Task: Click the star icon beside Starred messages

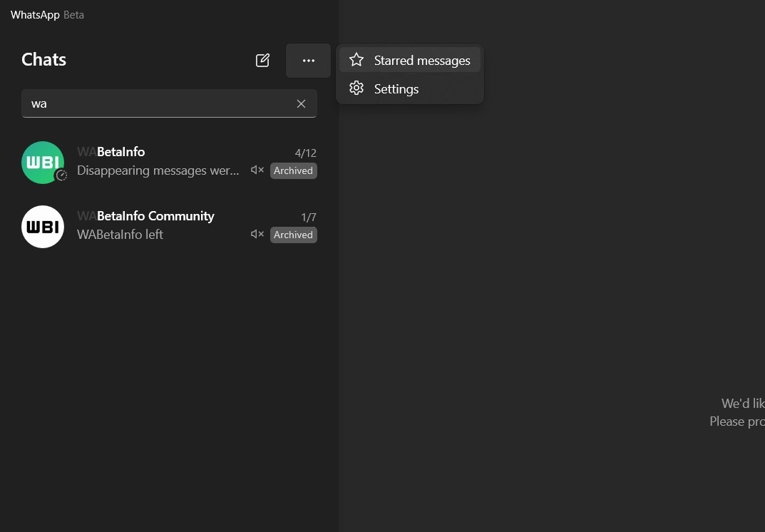Action: (x=356, y=61)
